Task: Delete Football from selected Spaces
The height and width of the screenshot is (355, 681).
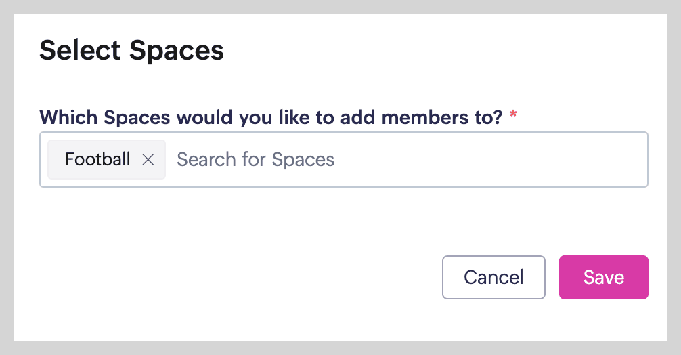Action: [148, 160]
